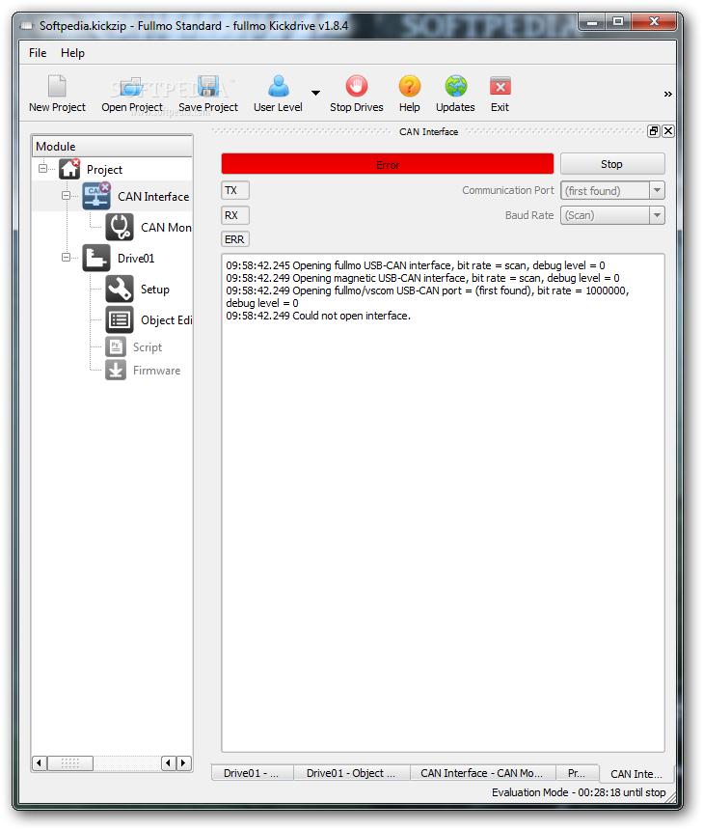Show more toolbar items via chevron
The height and width of the screenshot is (830, 703).
tap(668, 95)
